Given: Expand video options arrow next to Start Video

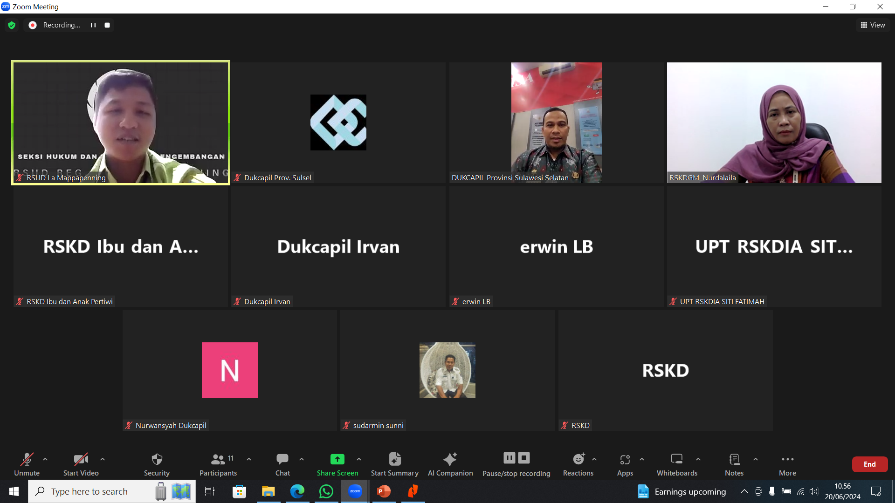Looking at the screenshot, I should (x=103, y=459).
